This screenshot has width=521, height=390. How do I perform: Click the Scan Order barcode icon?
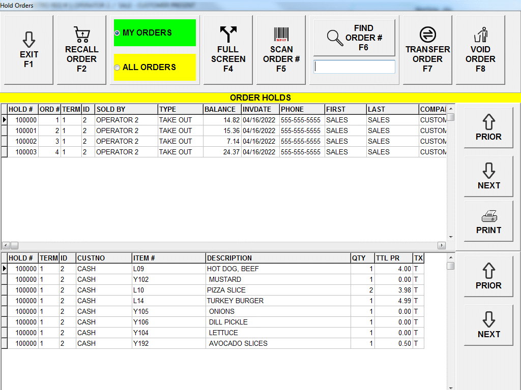click(281, 35)
